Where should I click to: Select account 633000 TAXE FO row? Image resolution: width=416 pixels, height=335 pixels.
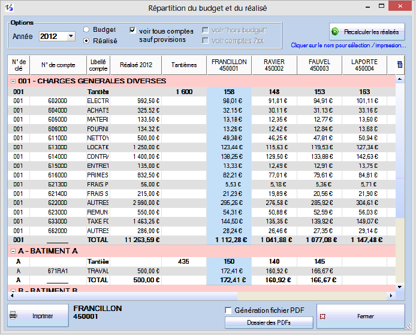201,222
